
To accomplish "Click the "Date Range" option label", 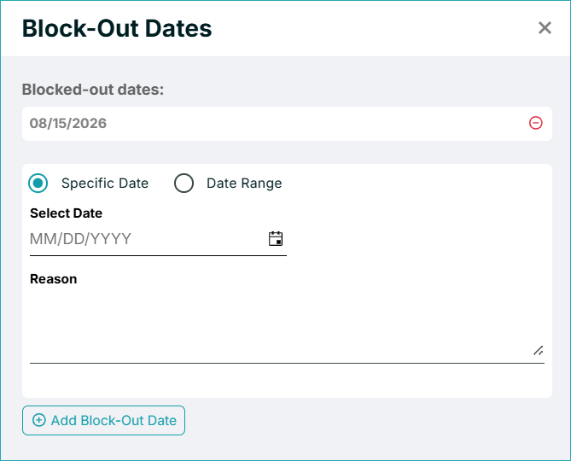I will tap(244, 183).
